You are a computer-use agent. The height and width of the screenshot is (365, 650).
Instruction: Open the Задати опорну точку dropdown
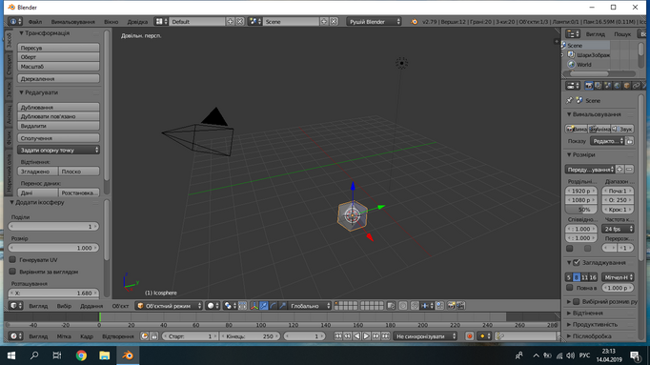point(58,150)
